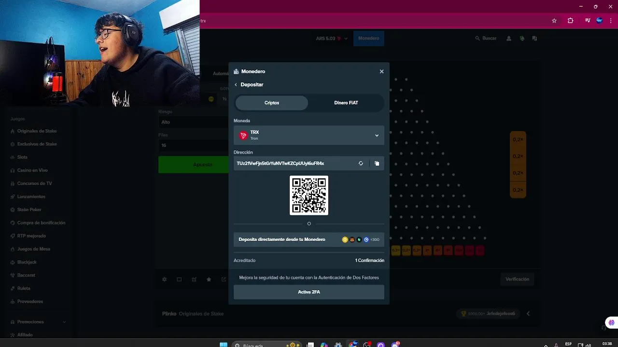Open Blackjack in the sidebar
The height and width of the screenshot is (347, 618).
pos(27,262)
